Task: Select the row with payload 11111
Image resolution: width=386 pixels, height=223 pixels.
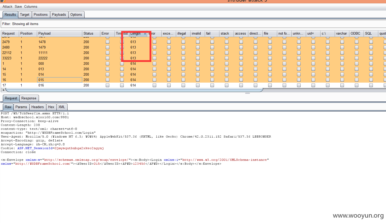Action: (193, 53)
